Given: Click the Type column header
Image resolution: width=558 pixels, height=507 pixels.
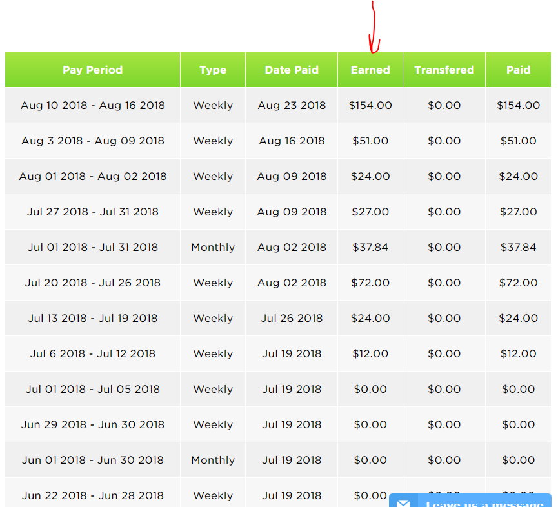Looking at the screenshot, I should pos(213,70).
